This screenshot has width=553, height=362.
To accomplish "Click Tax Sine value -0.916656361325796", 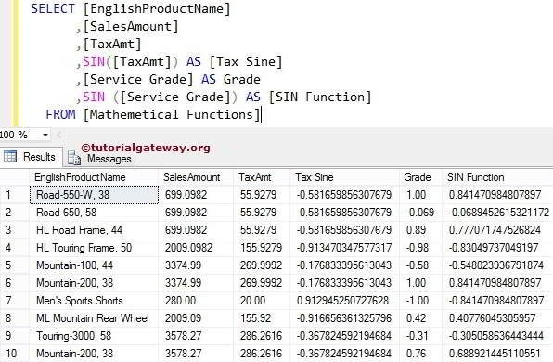I will coord(344,318).
